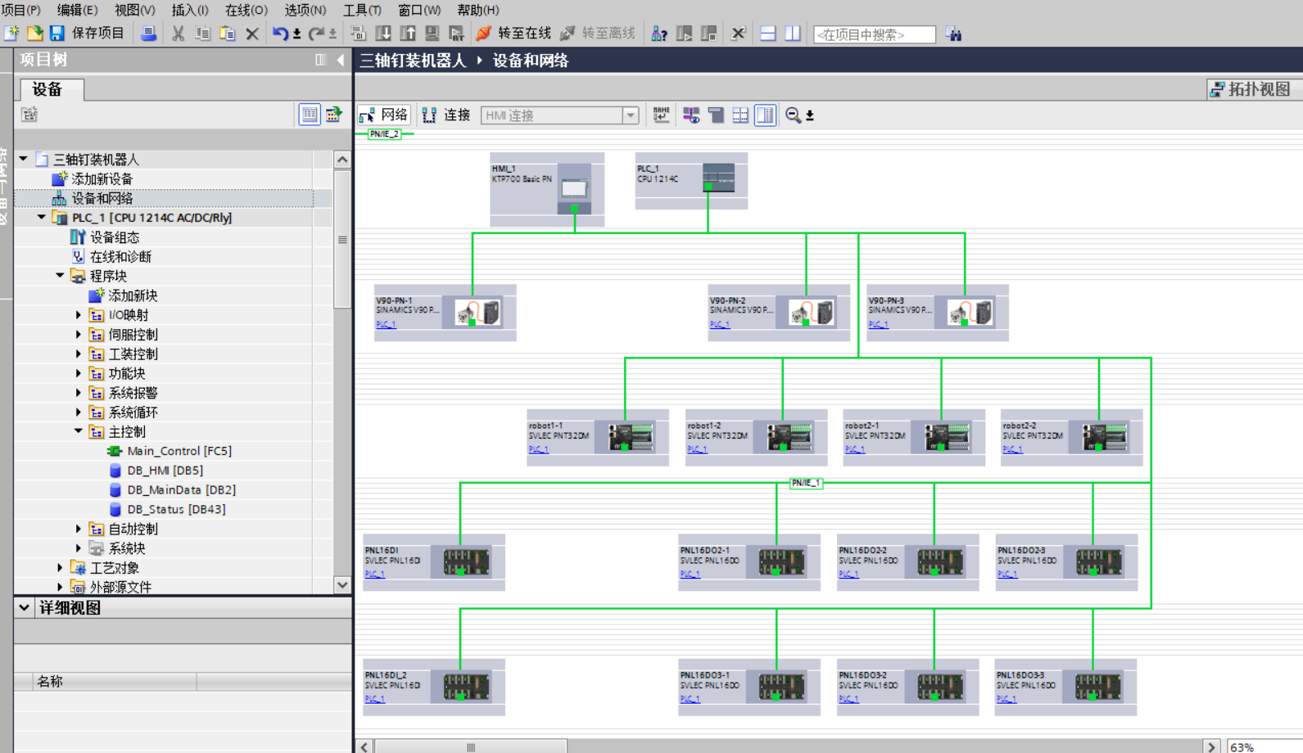Click the zoom magnifier icon
Screen dimensions: 1303x753
[793, 115]
